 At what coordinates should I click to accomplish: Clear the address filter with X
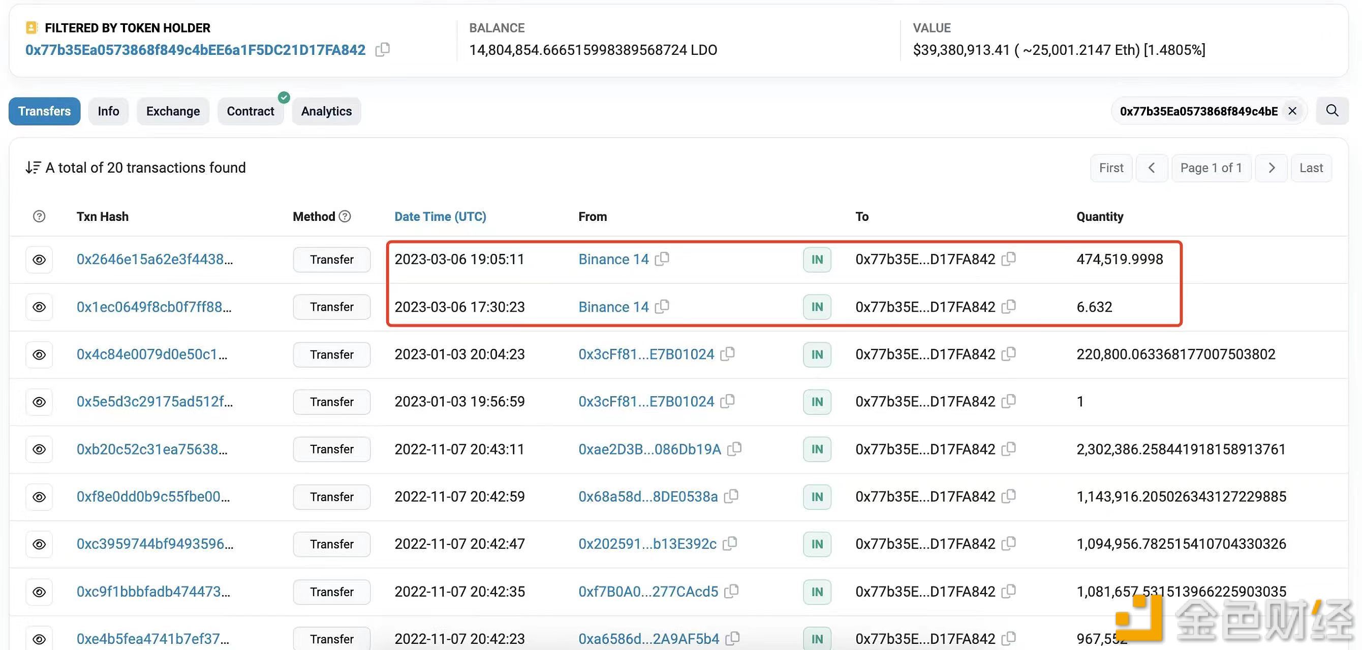[1292, 111]
